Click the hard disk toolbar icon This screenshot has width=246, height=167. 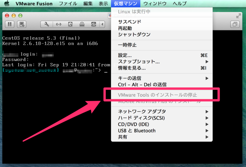pyautogui.click(x=70, y=24)
